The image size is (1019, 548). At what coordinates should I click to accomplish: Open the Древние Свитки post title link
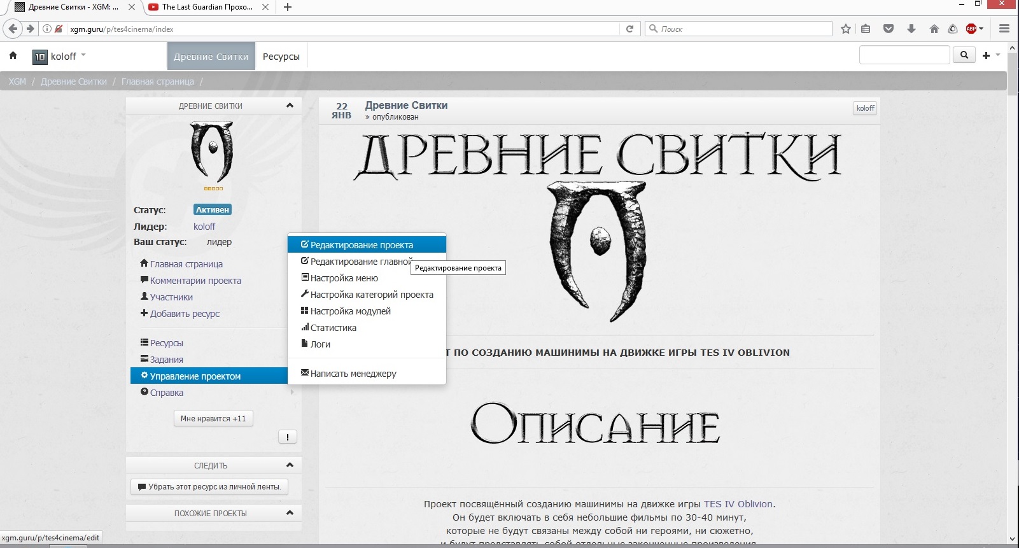406,106
